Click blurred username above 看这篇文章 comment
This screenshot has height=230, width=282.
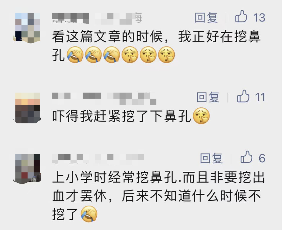click(97, 18)
